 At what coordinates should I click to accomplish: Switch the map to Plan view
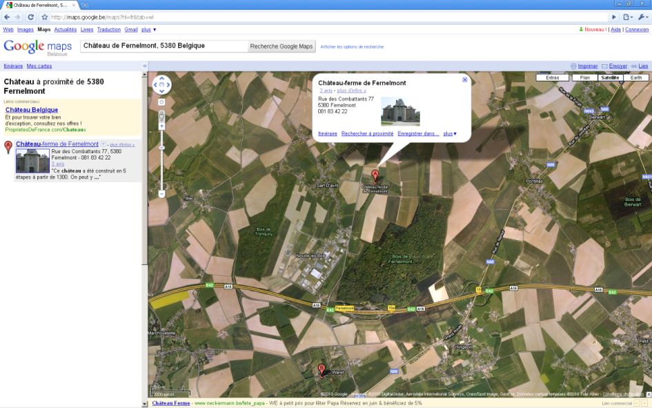pyautogui.click(x=585, y=78)
